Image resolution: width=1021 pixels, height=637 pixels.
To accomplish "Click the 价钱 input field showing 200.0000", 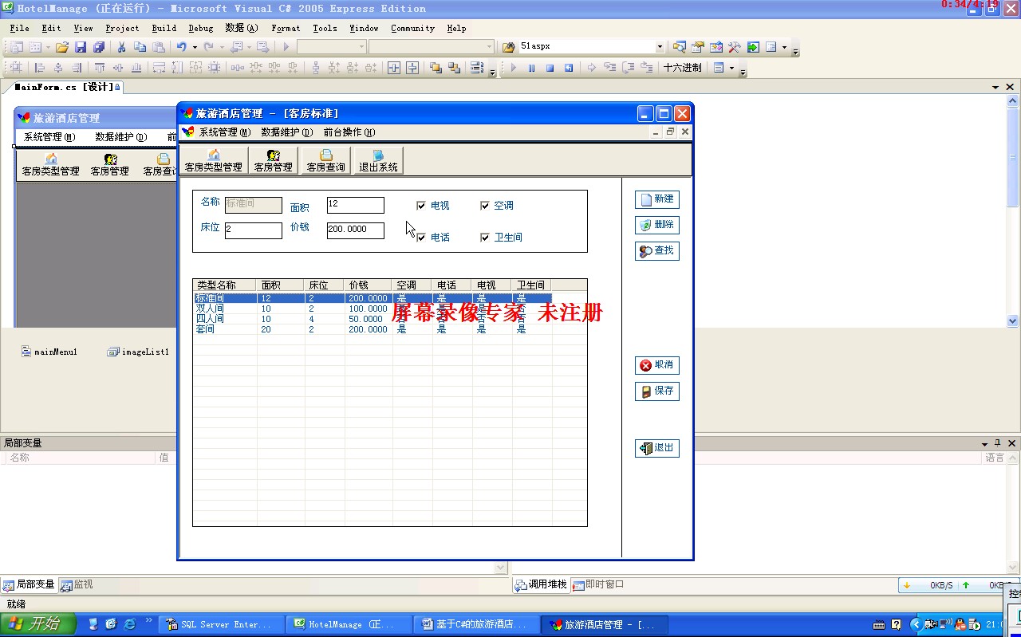I will click(x=356, y=230).
